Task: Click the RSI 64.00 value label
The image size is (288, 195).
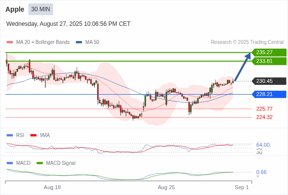Action: coord(263,145)
